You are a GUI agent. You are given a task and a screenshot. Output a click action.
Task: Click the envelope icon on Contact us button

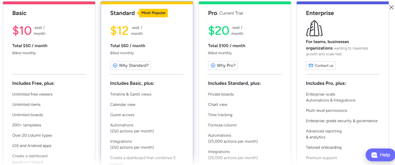[x=311, y=65]
